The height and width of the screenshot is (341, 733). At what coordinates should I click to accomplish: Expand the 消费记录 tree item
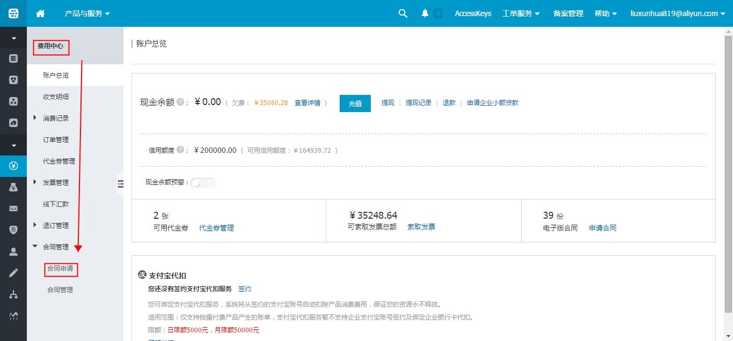pyautogui.click(x=35, y=118)
